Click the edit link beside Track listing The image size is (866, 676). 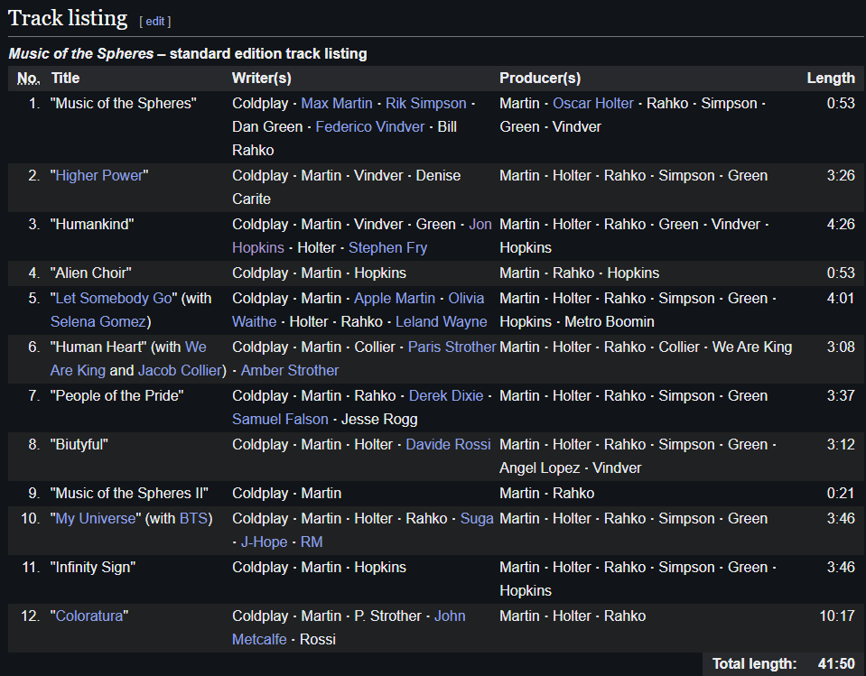(155, 21)
